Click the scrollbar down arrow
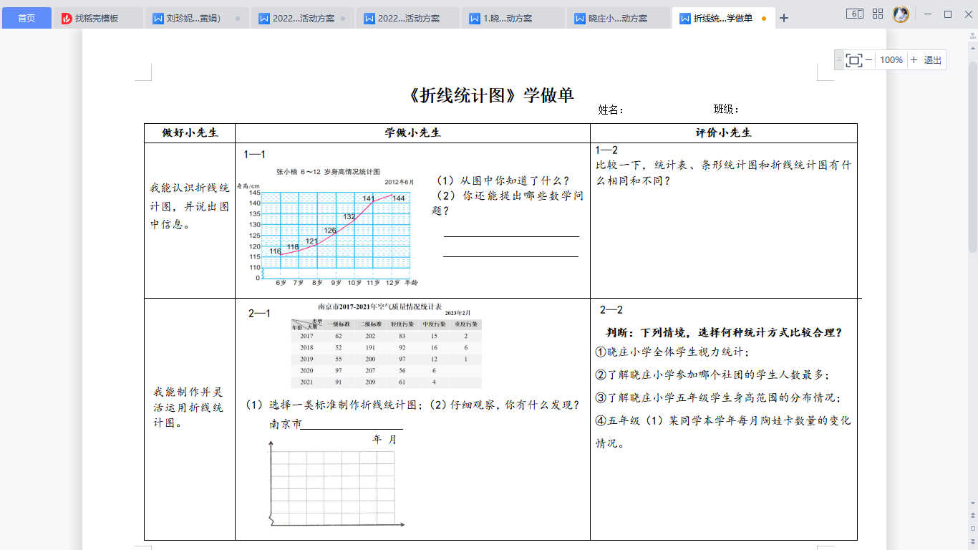 pos(973,503)
